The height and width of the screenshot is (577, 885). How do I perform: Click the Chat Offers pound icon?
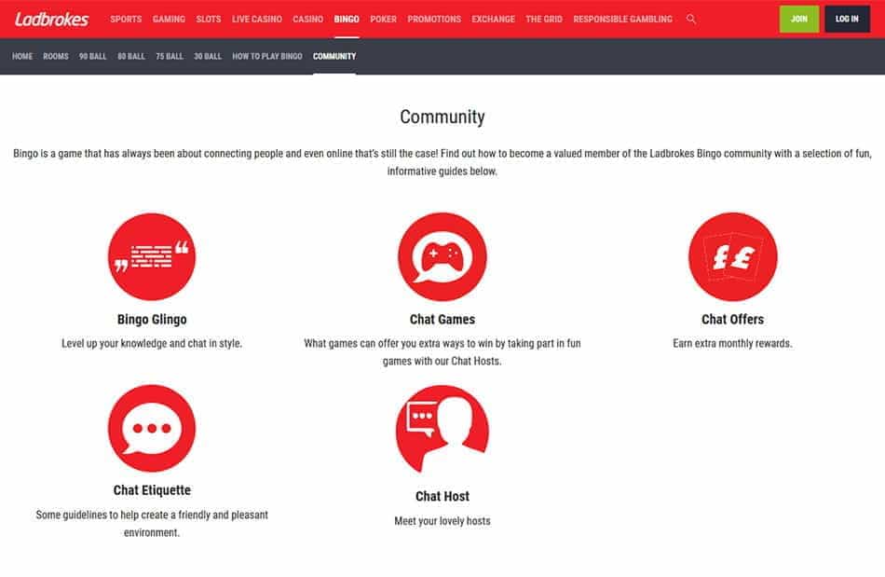pos(732,257)
